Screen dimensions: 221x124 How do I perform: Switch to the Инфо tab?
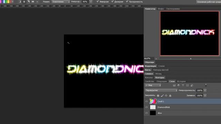tap(161, 9)
